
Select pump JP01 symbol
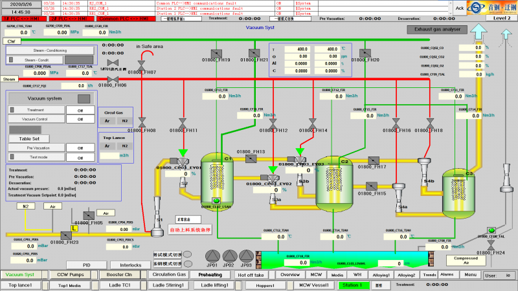tap(211, 255)
